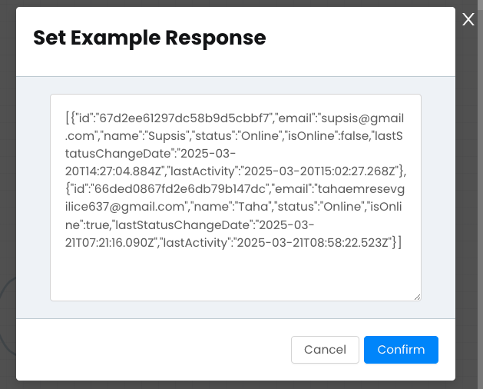483x389 pixels.
Task: Click the opening bracket of the JSON
Action: click(x=67, y=118)
